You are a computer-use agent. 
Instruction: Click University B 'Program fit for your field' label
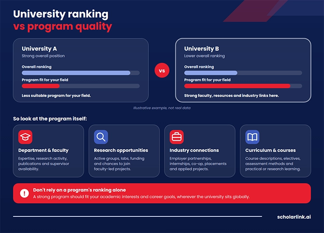pyautogui.click(x=207, y=80)
